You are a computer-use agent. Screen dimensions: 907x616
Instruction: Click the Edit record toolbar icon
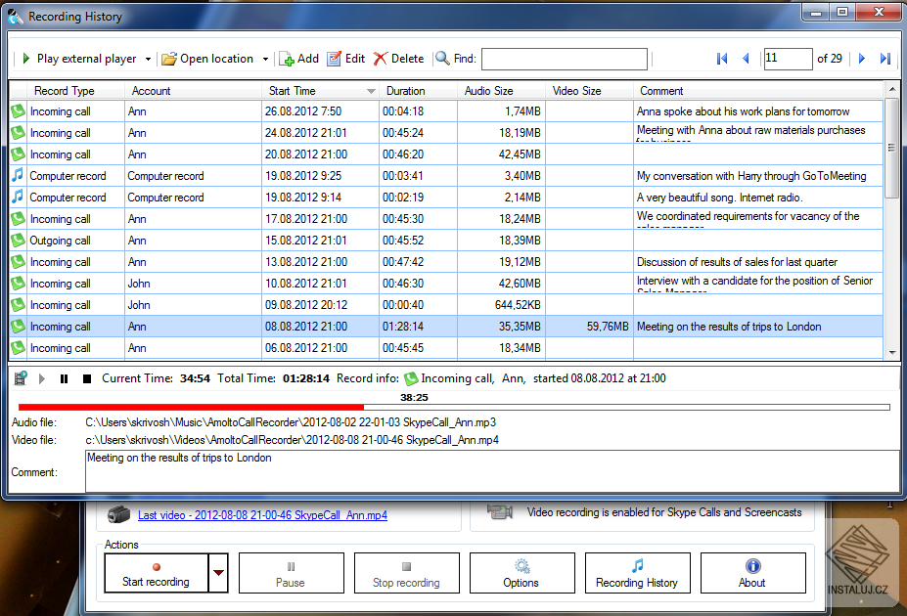335,59
